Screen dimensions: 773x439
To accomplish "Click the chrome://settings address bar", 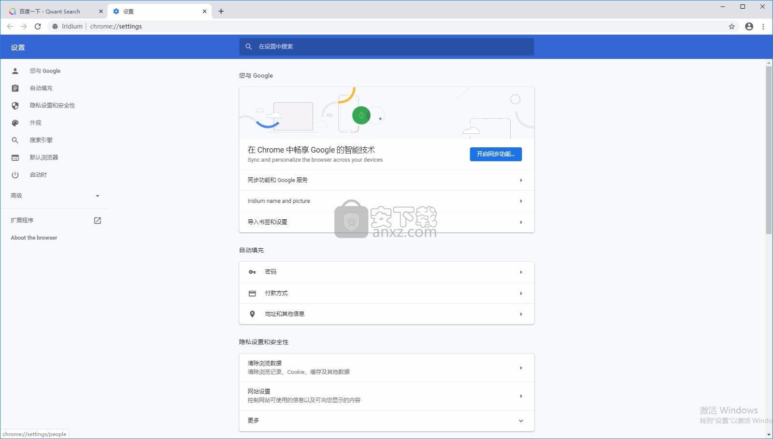I will 386,27.
